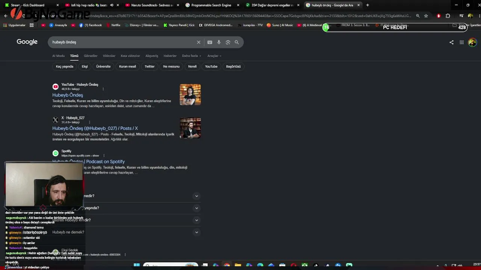This screenshot has height=270, width=481.
Task: Open the Suno AI Music bookmark
Action: (x=280, y=25)
